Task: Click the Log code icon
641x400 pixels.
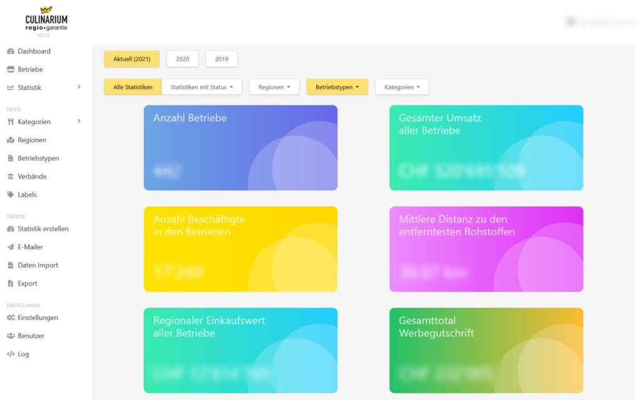Action: (x=11, y=354)
